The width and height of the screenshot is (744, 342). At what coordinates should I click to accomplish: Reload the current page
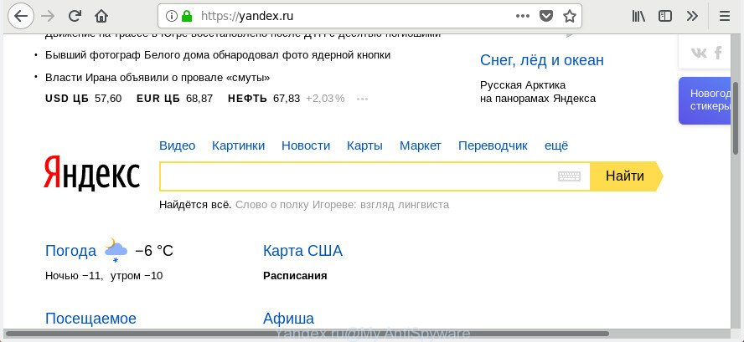coord(75,16)
